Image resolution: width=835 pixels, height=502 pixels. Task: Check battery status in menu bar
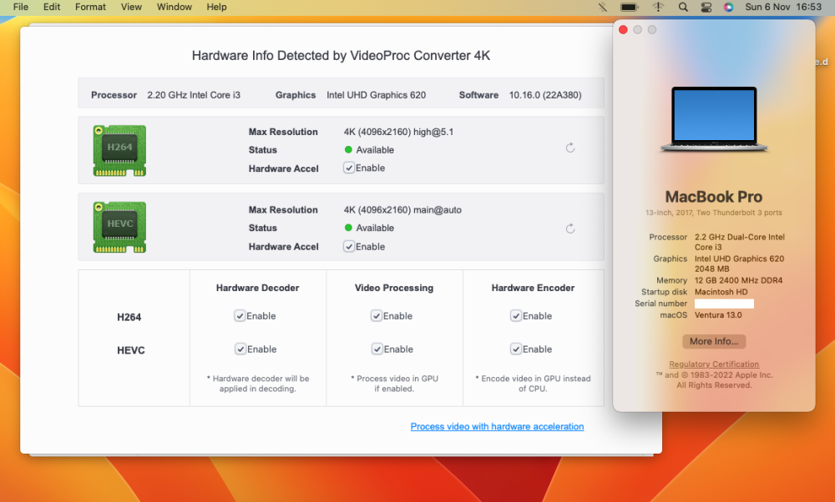point(630,7)
